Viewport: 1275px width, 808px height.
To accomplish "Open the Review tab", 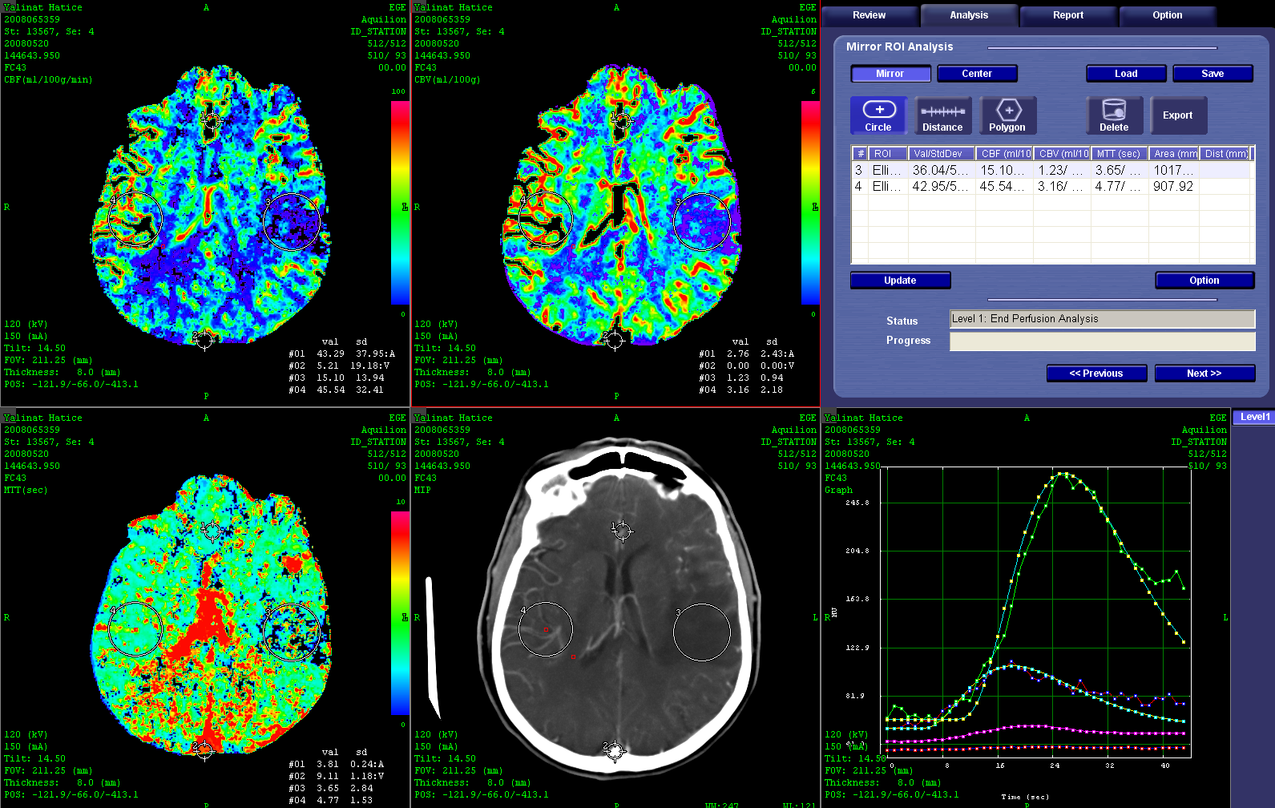I will (870, 15).
